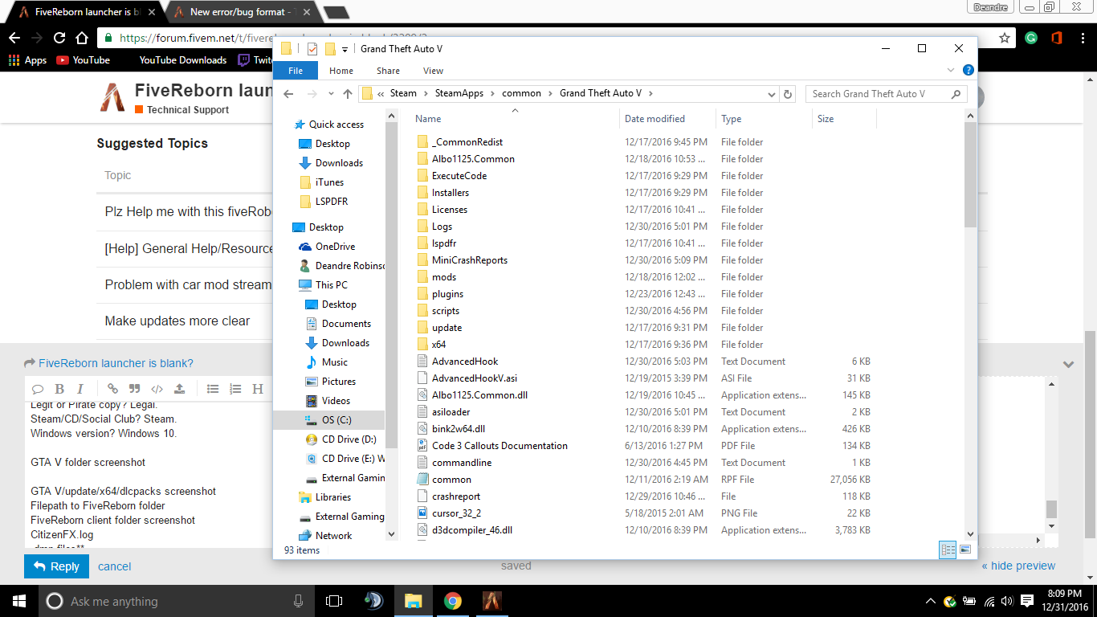Select bink2w64.dll file
1097x617 pixels.
[x=459, y=429]
